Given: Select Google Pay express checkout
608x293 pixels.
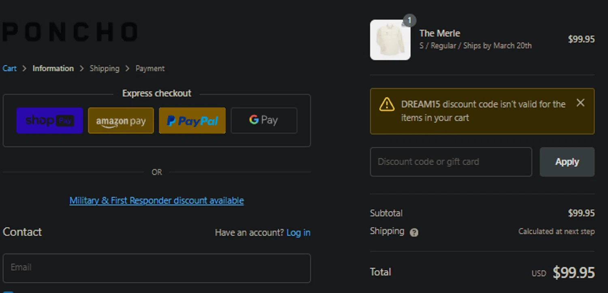Looking at the screenshot, I should pos(264,120).
